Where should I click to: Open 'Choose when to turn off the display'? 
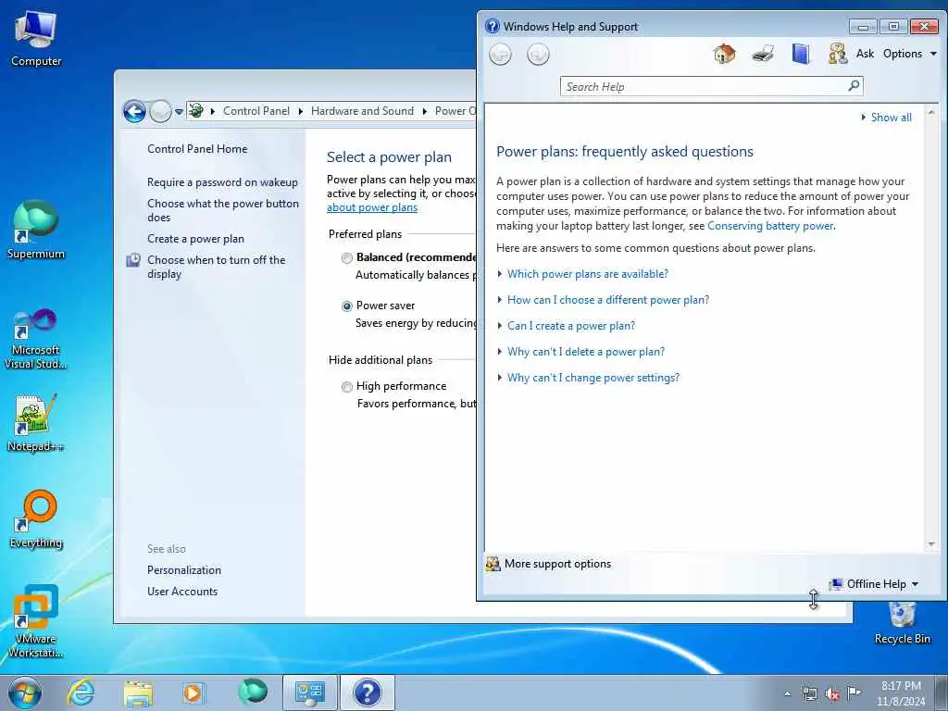pyautogui.click(x=217, y=267)
